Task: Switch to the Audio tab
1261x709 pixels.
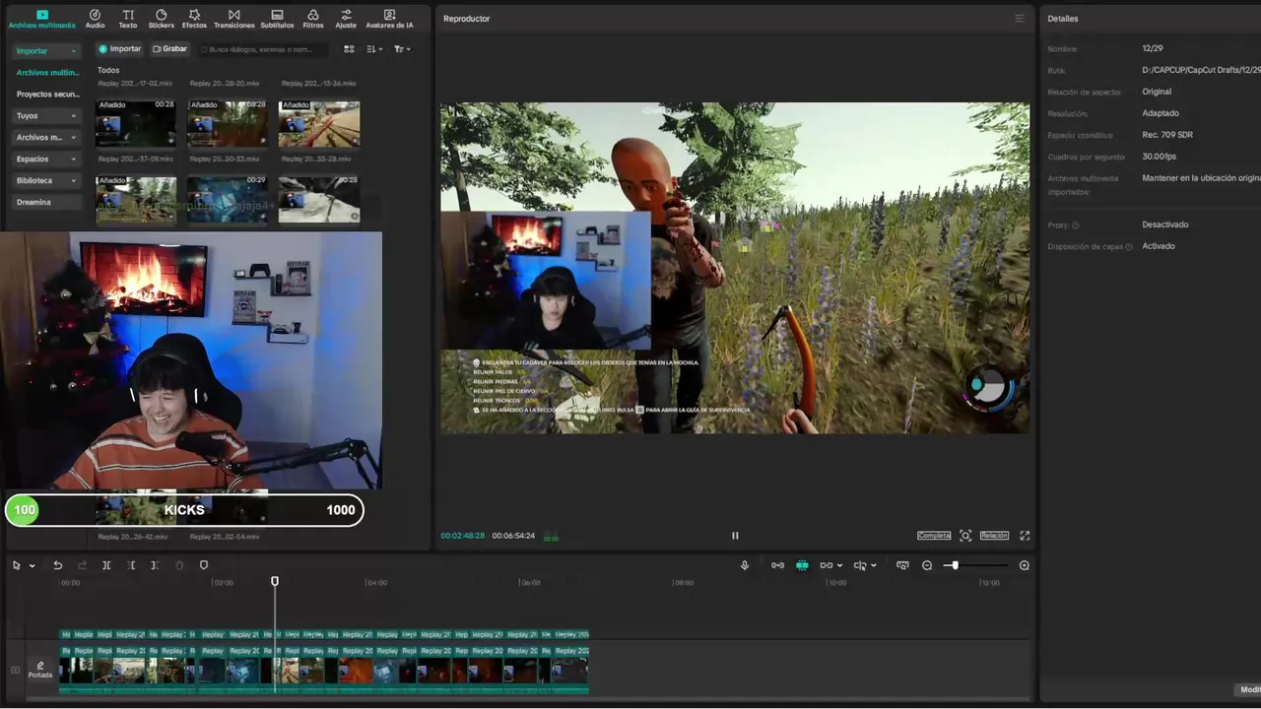Action: coord(95,19)
